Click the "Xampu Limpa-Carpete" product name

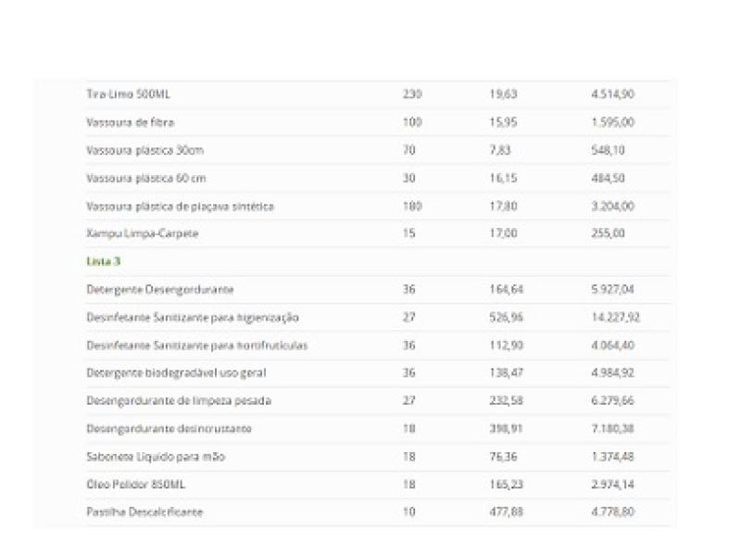(142, 234)
